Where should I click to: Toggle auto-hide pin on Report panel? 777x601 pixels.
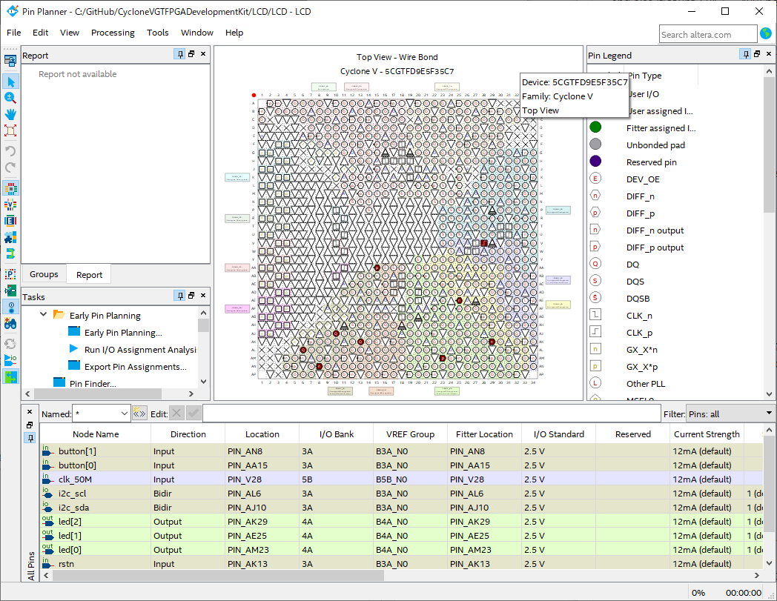[x=179, y=54]
